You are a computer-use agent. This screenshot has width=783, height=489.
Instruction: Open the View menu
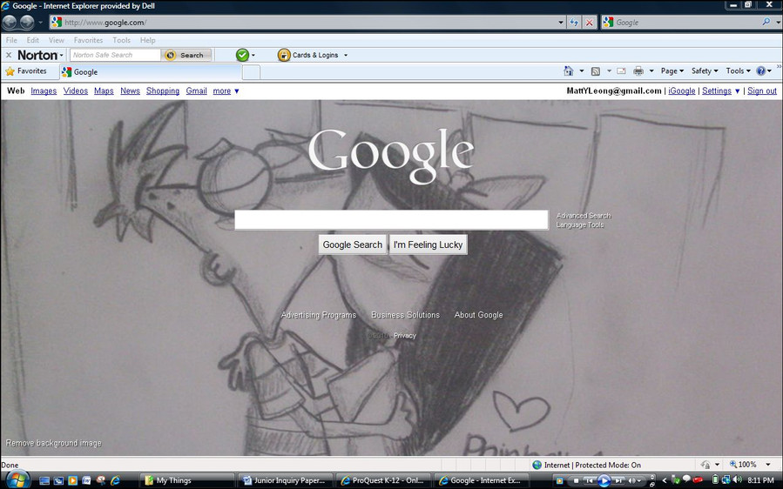pyautogui.click(x=57, y=40)
